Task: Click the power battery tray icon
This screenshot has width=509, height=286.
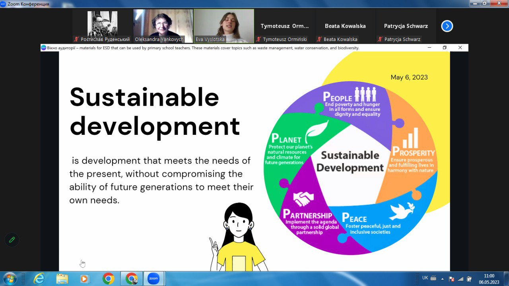Action: tap(469, 279)
